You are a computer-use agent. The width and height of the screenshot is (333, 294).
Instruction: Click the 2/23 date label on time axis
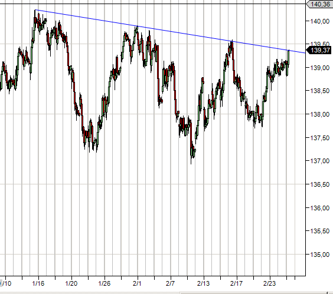tap(269, 283)
